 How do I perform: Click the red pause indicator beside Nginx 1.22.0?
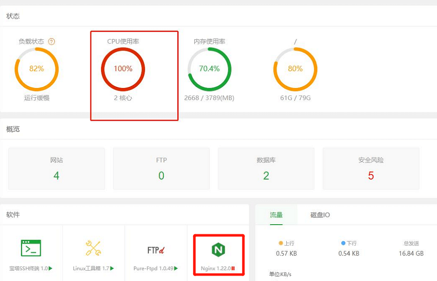[233, 268]
